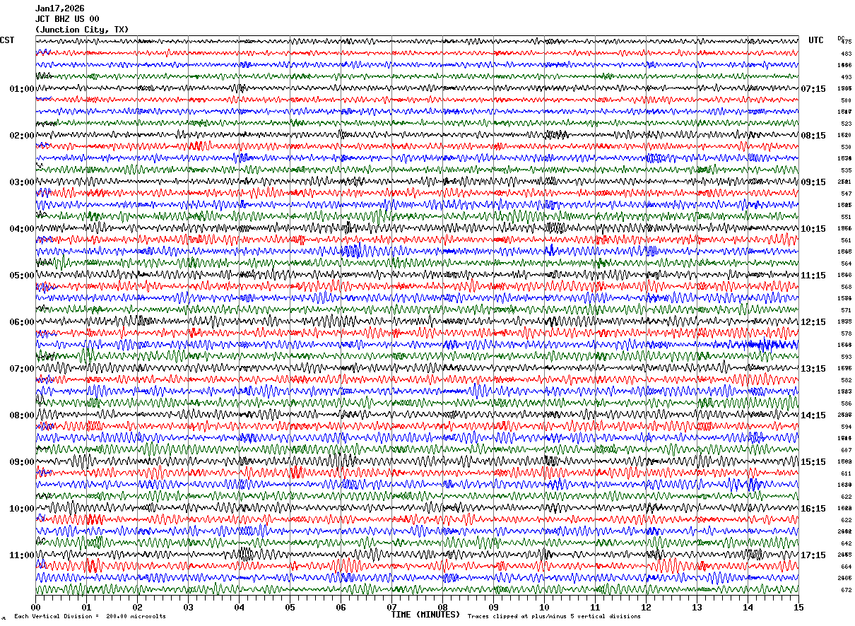Click the DC offset value 564
This screenshot has height=626, width=855.
pyautogui.click(x=846, y=264)
